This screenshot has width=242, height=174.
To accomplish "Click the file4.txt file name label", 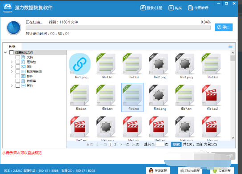I will 81,109.
